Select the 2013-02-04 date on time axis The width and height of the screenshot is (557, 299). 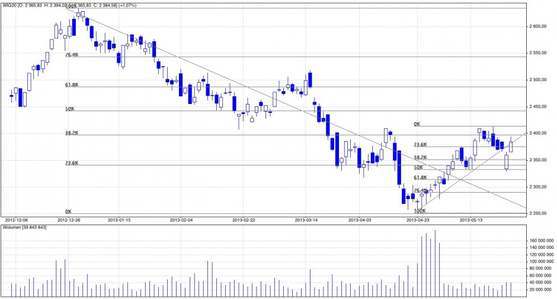pos(183,219)
